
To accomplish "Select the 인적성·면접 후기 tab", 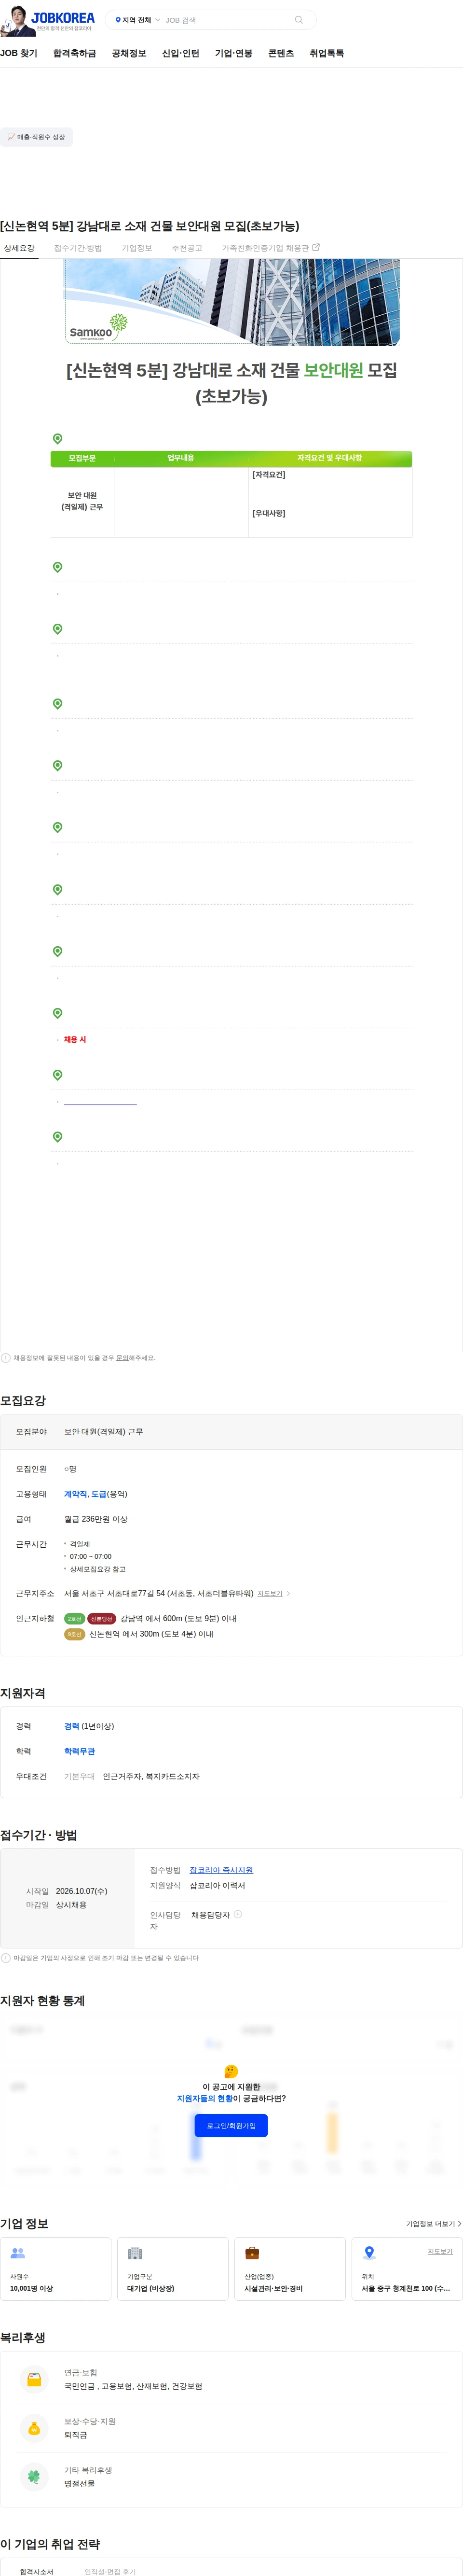I will [x=110, y=2571].
